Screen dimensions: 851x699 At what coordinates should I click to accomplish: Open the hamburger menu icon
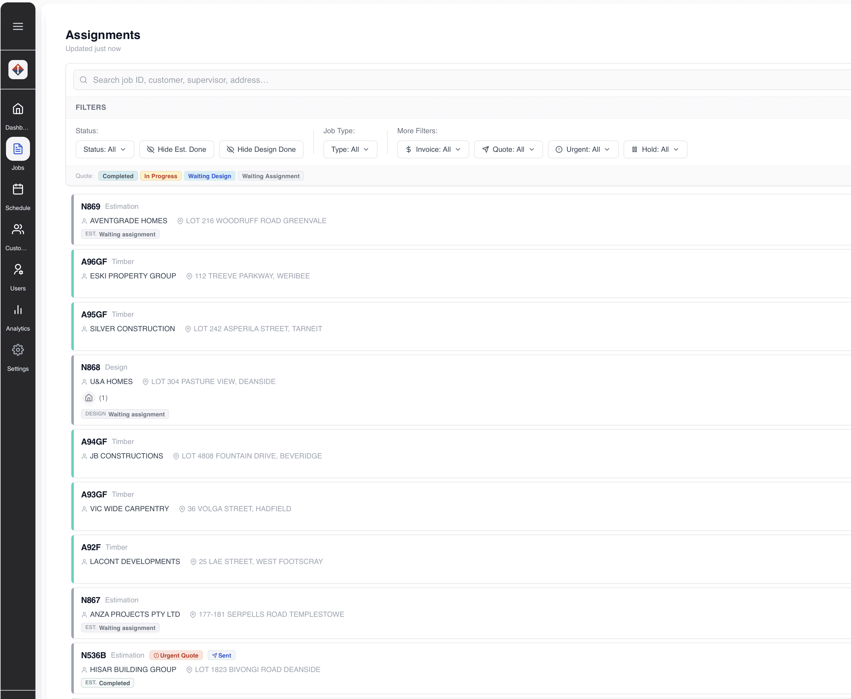[x=18, y=27]
